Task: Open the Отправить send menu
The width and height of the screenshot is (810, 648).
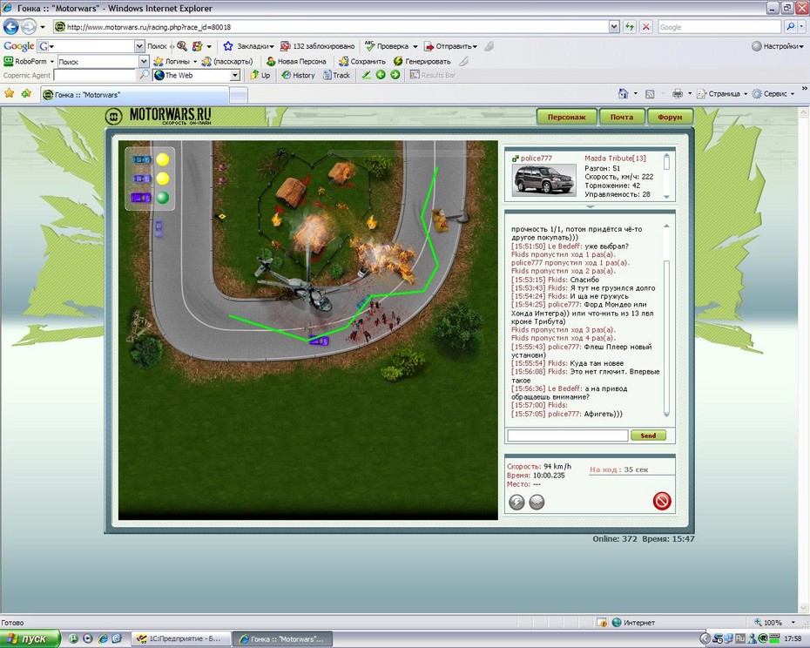Action: coord(450,46)
